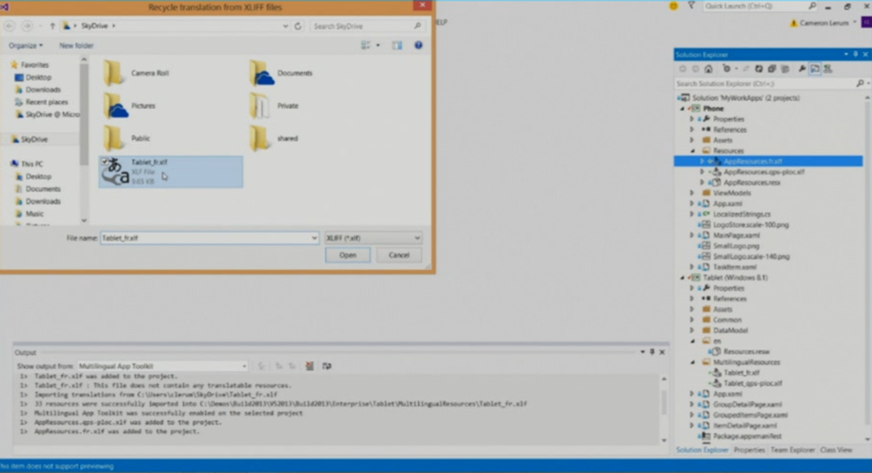Toggle the preview pane icon in dialog
This screenshot has height=473, width=872.
(x=397, y=46)
